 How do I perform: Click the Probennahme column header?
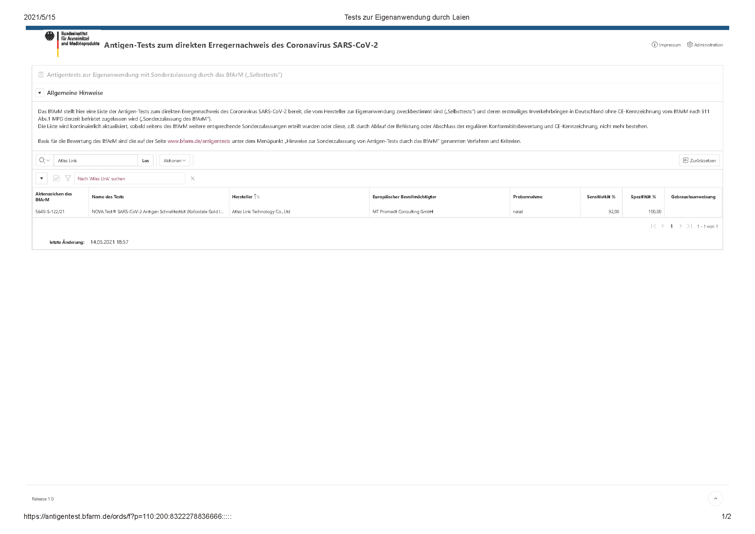click(x=528, y=197)
